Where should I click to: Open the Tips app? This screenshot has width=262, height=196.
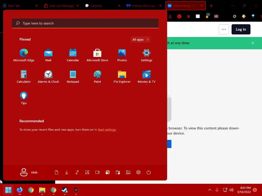coord(24,98)
